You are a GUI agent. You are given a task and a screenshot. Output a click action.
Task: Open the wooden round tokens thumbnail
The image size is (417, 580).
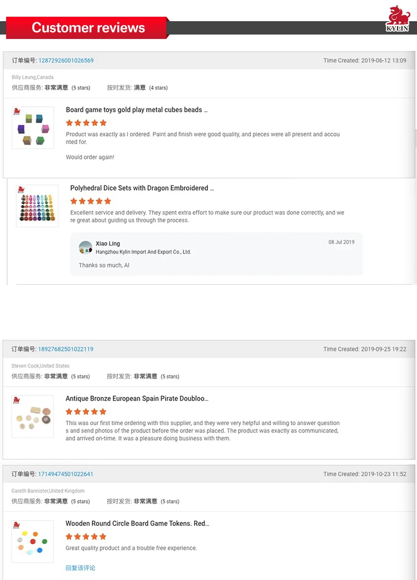(33, 541)
